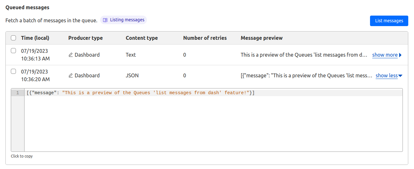This screenshot has height=169, width=414.
Task: Click the down arrow beside show less
Action: pos(401,76)
